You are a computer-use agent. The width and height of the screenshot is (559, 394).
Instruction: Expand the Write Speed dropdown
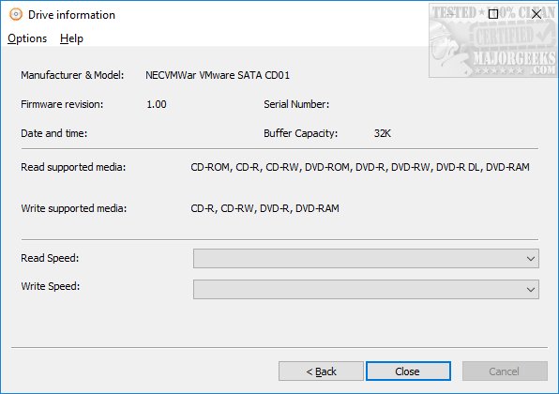coord(366,289)
